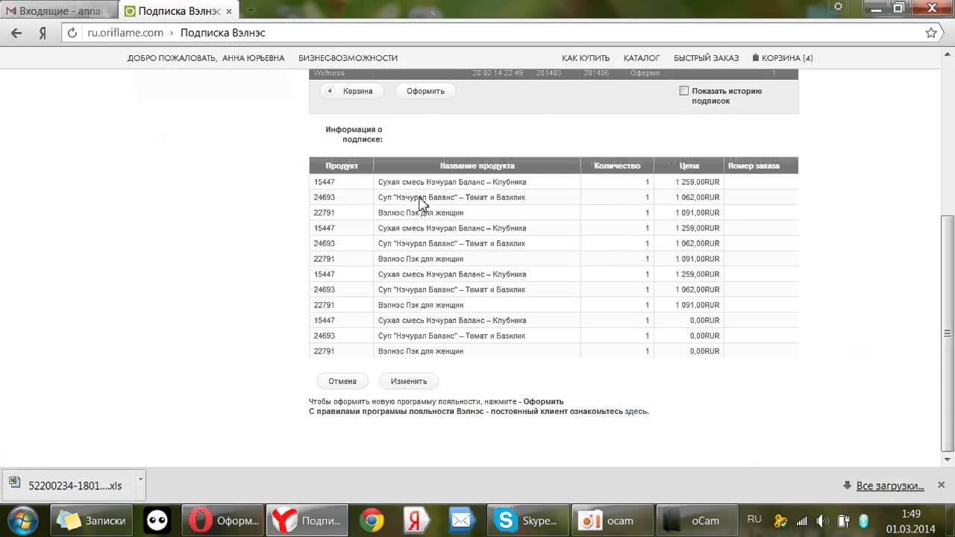The image size is (955, 537).
Task: Switch to 'oCam' dark taskbar window
Action: (x=698, y=521)
